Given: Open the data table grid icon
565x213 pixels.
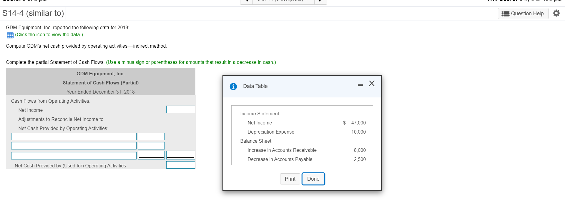Looking at the screenshot, I should pos(10,35).
